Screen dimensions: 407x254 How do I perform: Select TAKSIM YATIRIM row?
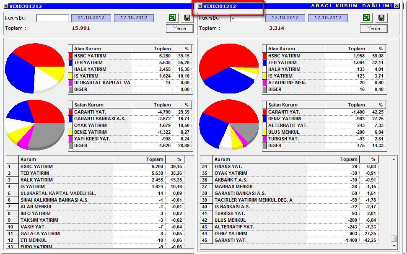(95, 220)
